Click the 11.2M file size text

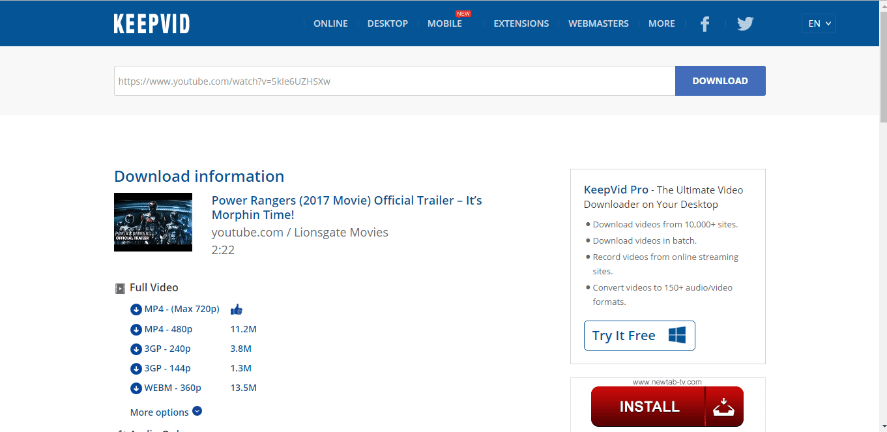coord(244,329)
